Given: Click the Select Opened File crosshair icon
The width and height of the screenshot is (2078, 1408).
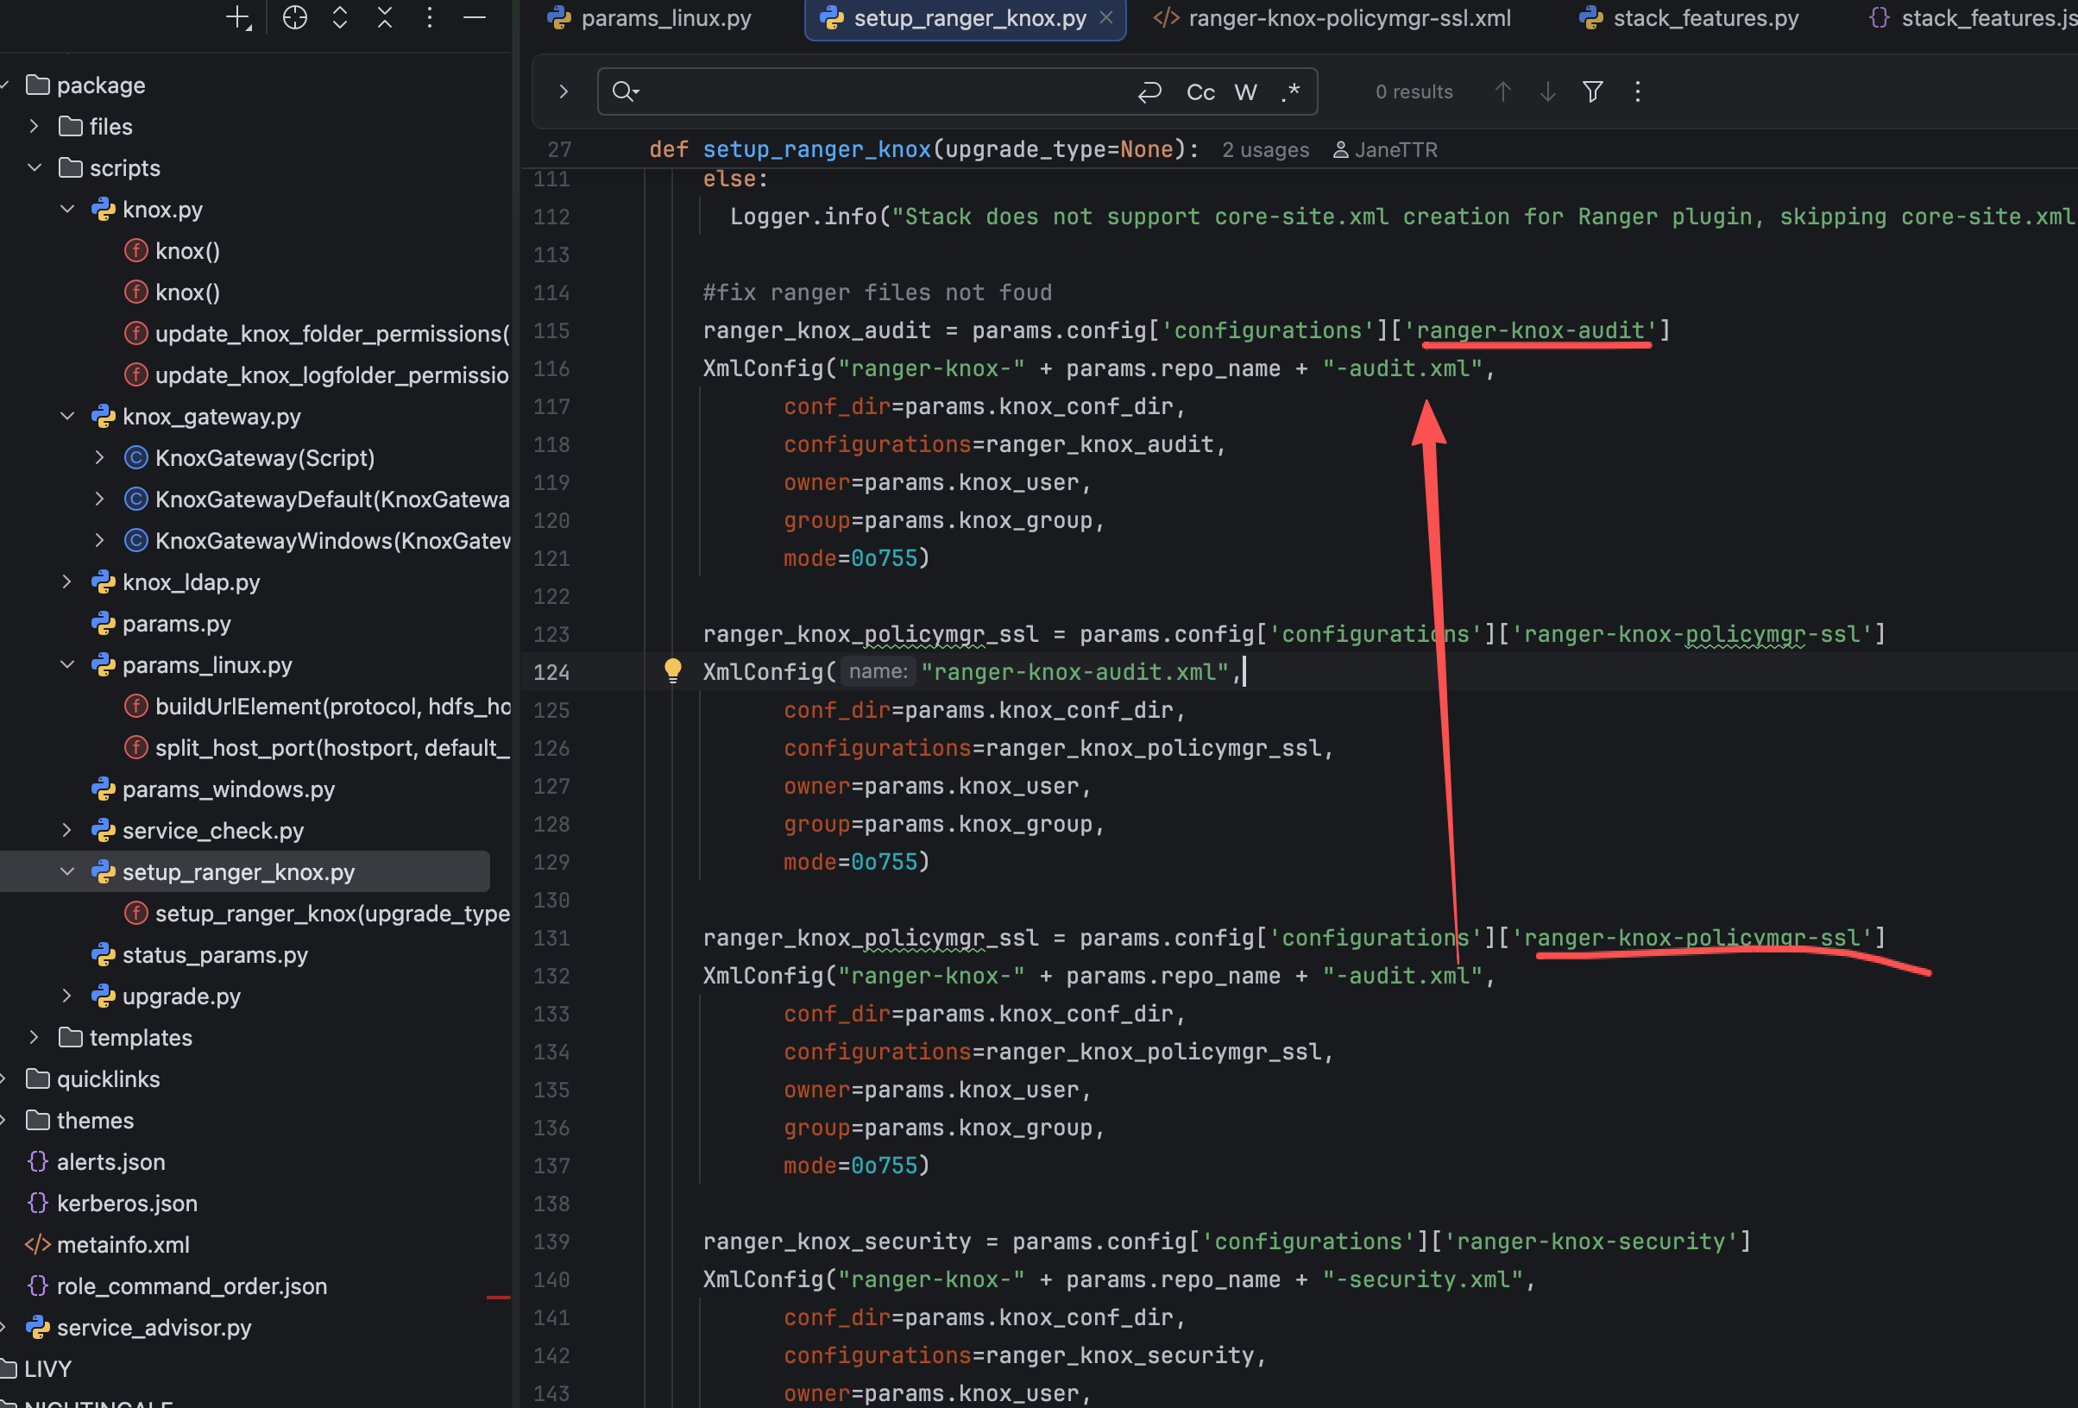Looking at the screenshot, I should click(294, 17).
